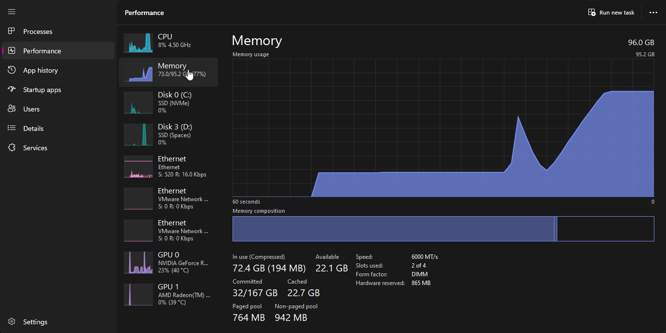Click the Settings gear icon
The height and width of the screenshot is (333, 666).
pos(12,322)
